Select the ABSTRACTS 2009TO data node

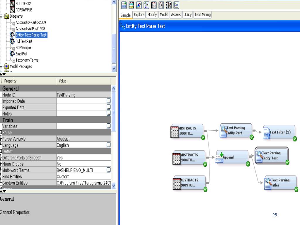coord(190,183)
